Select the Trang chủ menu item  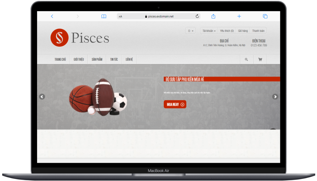coord(60,59)
